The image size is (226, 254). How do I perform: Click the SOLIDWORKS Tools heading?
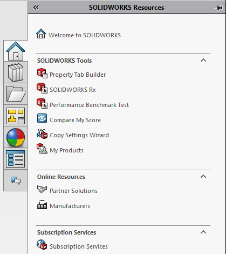click(x=64, y=61)
